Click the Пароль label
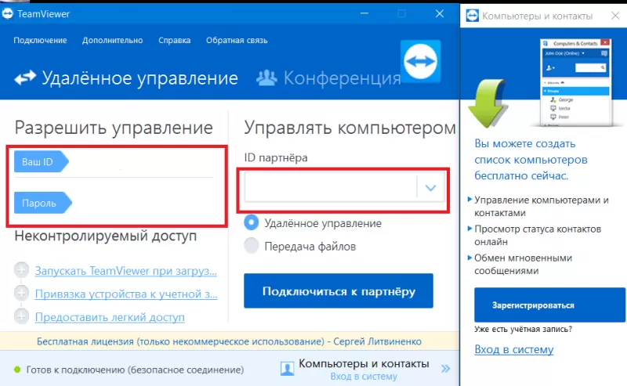This screenshot has width=627, height=386. click(x=43, y=203)
